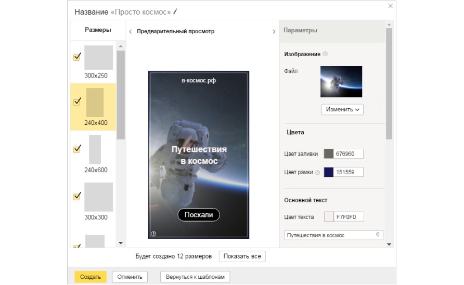Click help icon next to Цвет рамки
Screen dimensions: 464x285
[317, 173]
